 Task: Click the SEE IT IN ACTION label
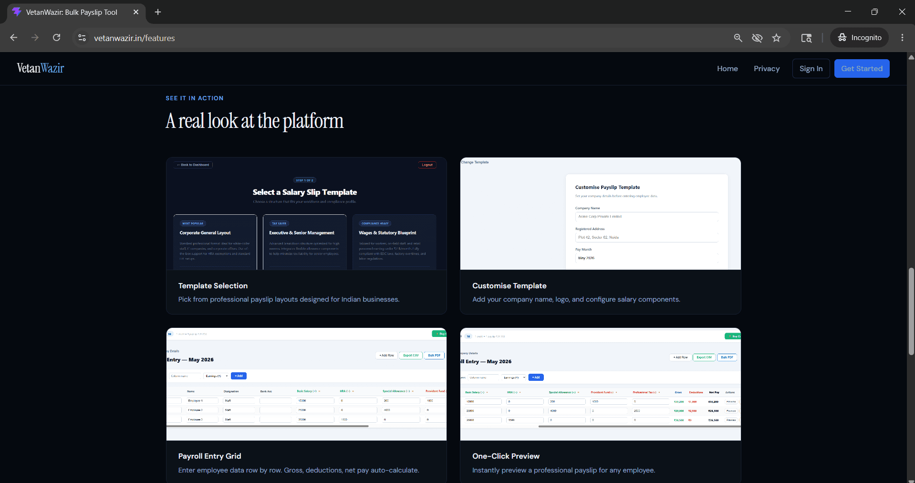pyautogui.click(x=195, y=98)
